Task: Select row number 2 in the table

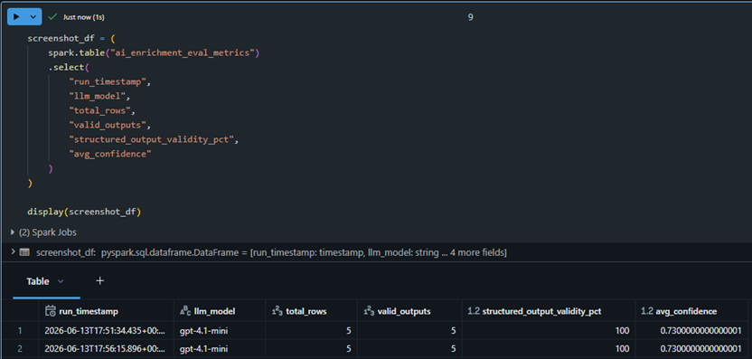Action: [x=20, y=349]
